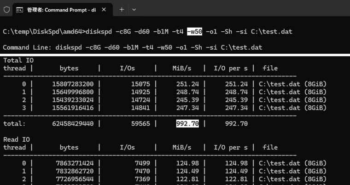Click MiB/s value 251.24 for thread 0
The width and height of the screenshot is (350, 185).
(x=187, y=84)
